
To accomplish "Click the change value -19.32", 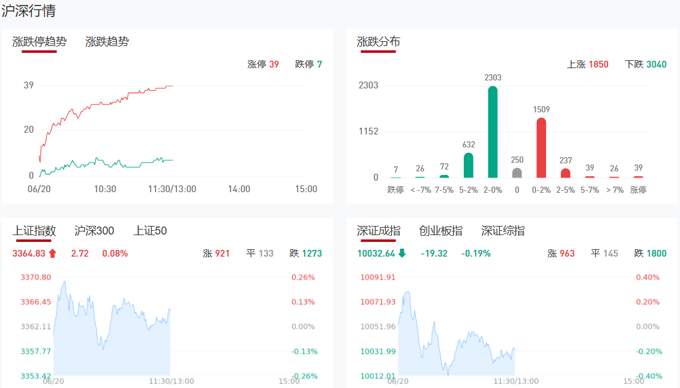I will pos(434,253).
